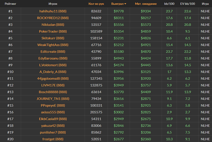Open yakuza42 (888) player page
212x142 pixels.
[x=53, y=126]
